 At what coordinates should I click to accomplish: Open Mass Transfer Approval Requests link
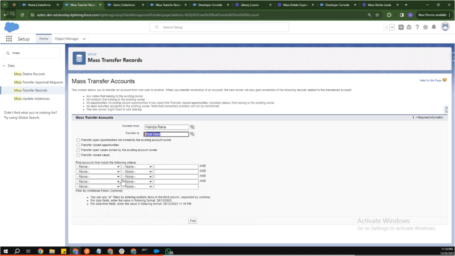pos(38,82)
